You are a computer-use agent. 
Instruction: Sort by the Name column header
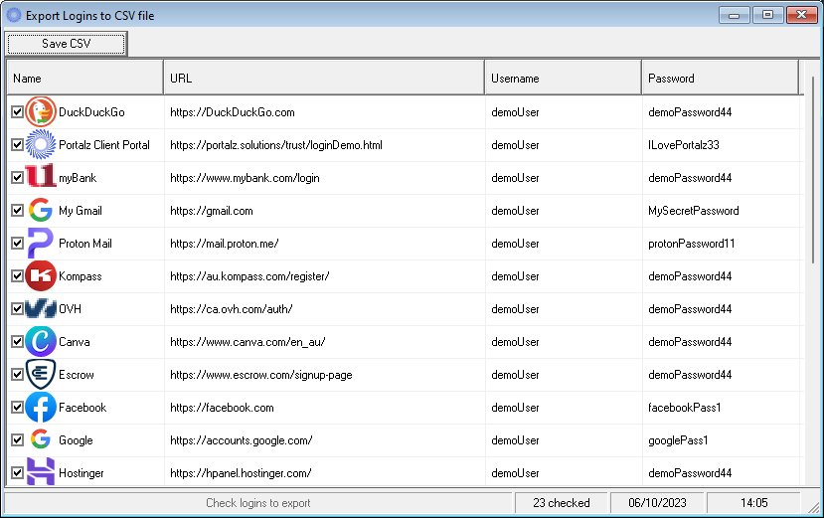pyautogui.click(x=85, y=78)
